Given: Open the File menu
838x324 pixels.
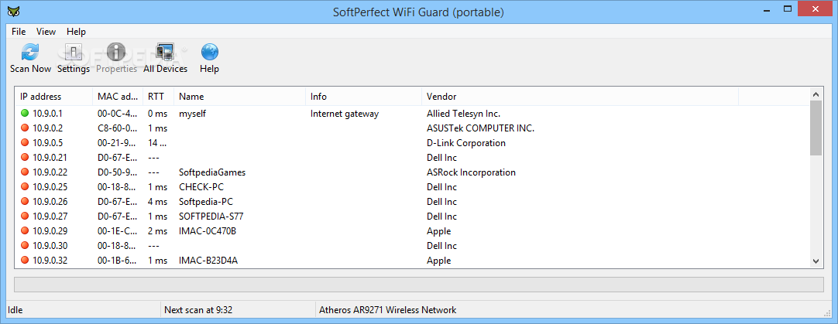Looking at the screenshot, I should tap(19, 32).
